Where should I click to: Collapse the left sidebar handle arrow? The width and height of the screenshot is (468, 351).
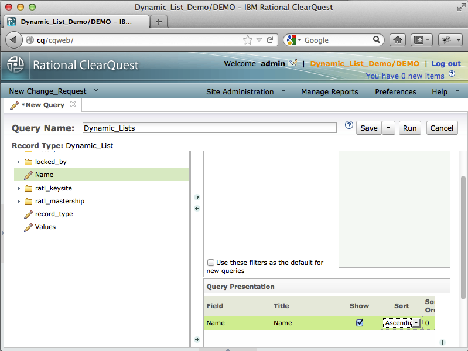tap(3, 233)
